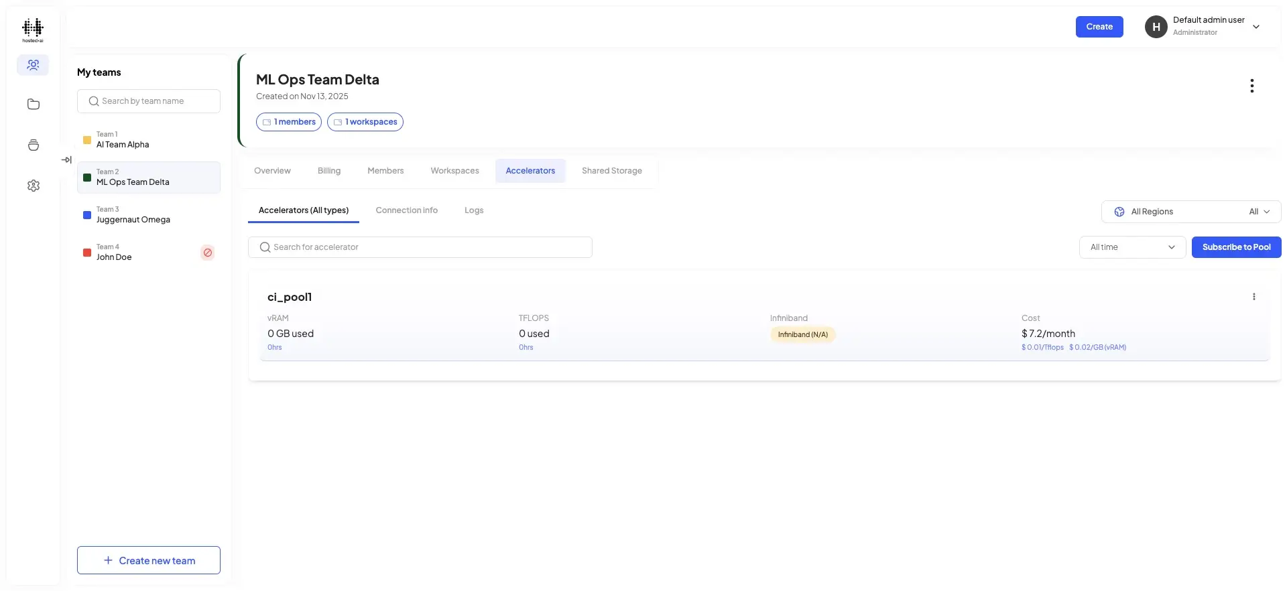Switch to the Workspaces tab
Screen dimensions: 1287x591
point(454,171)
